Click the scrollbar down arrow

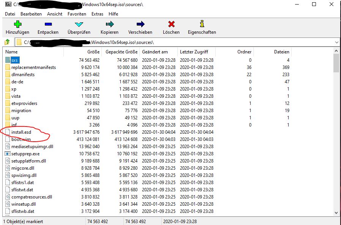click(336, 212)
